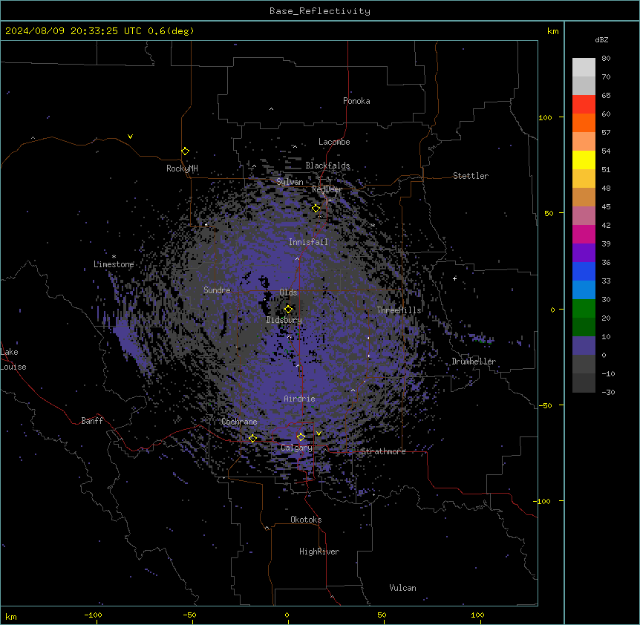Screen dimensions: 640x625
Task: Select the bright blue 36-33 dBZ legend color
Action: (x=584, y=271)
